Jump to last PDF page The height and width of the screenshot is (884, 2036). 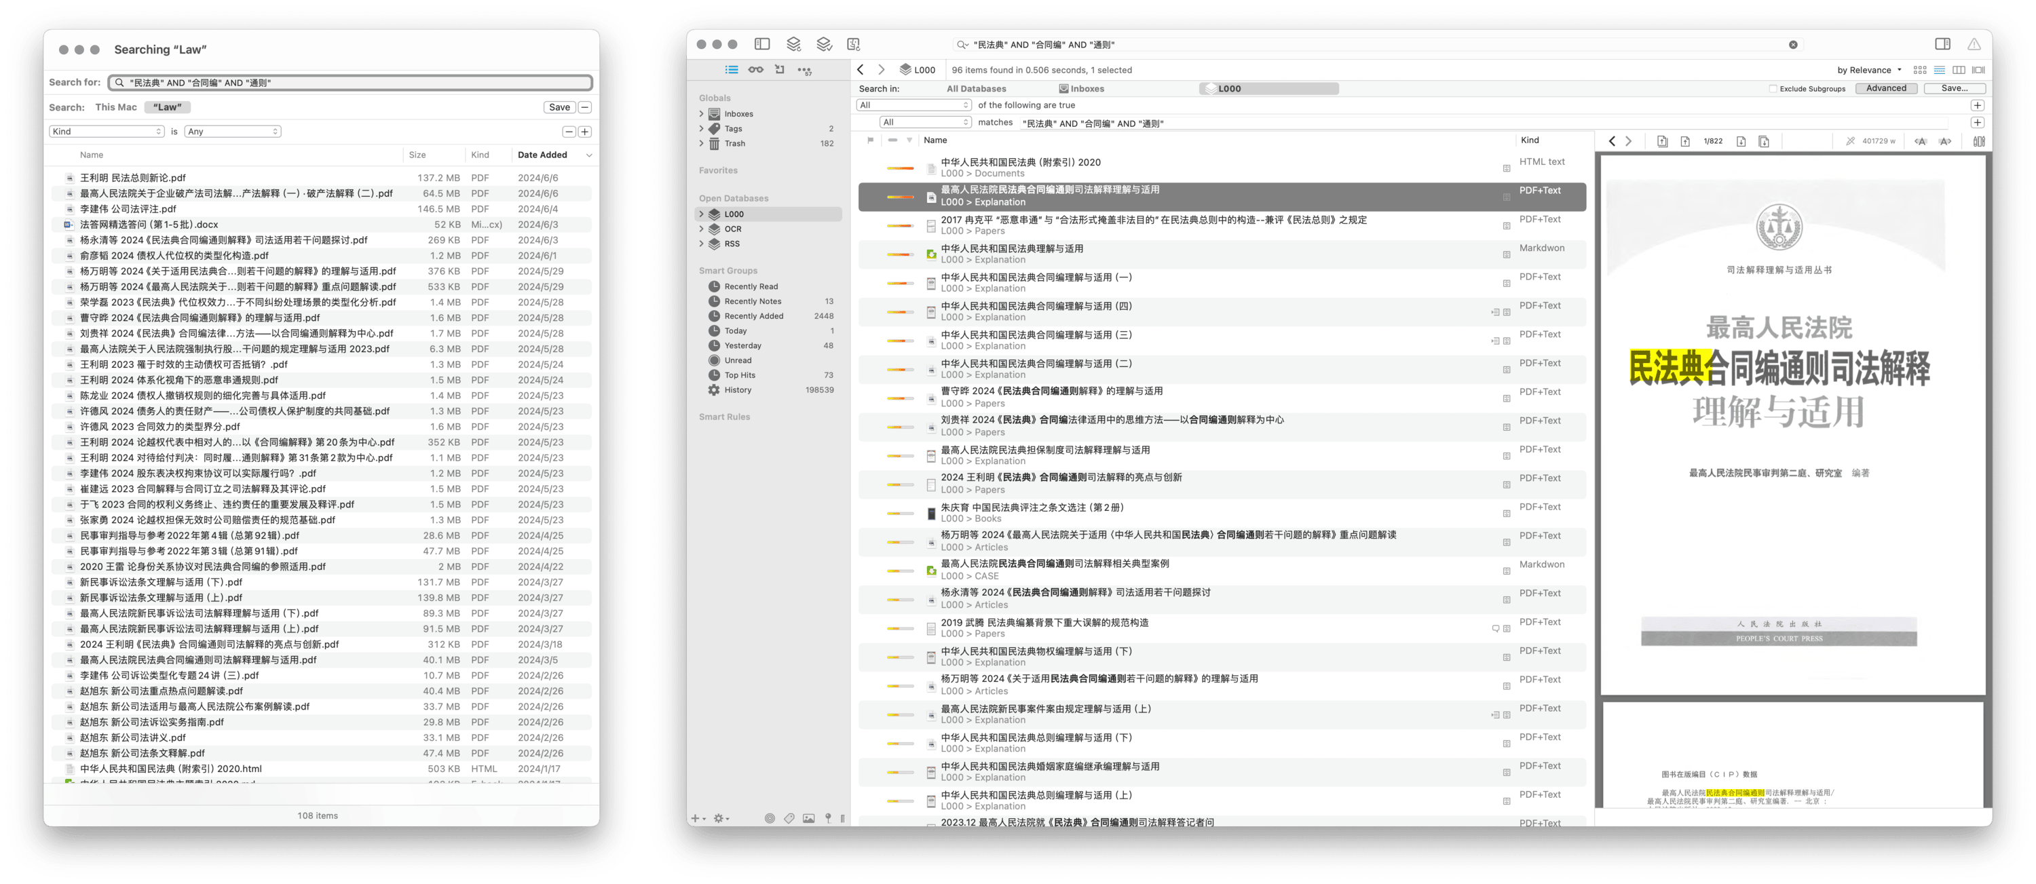click(x=1764, y=141)
